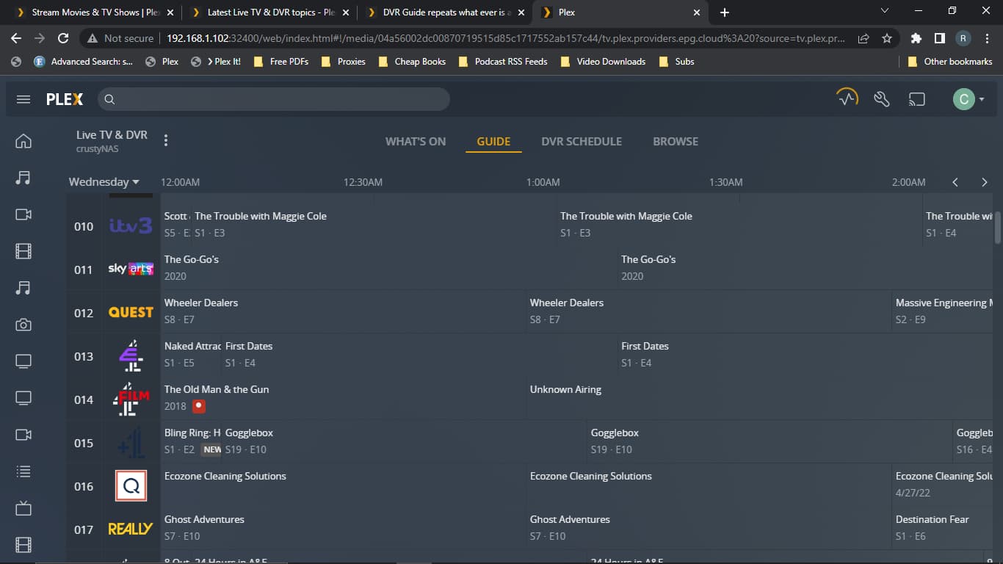The image size is (1003, 564).
Task: Open the Naked Attraction S1 E5 listing
Action: [191, 355]
